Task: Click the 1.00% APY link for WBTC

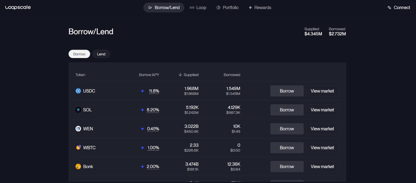Action: coord(153,148)
